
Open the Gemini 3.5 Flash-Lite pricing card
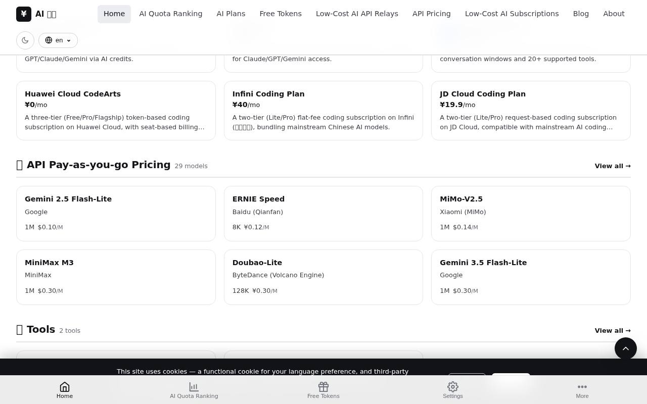pos(531,277)
